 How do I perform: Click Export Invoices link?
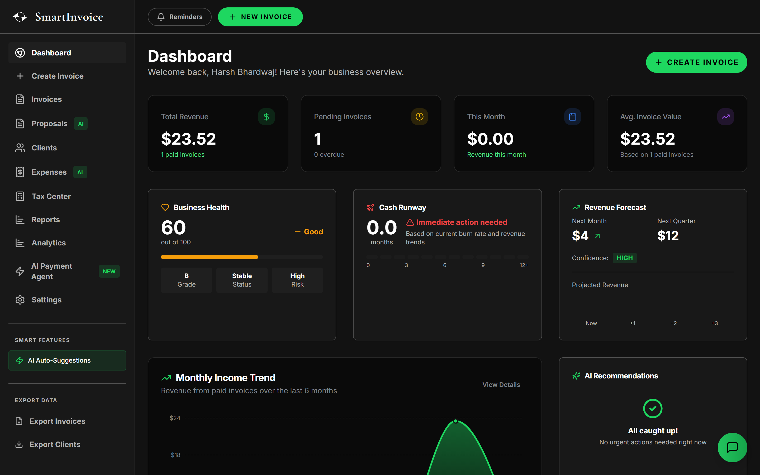point(67,421)
